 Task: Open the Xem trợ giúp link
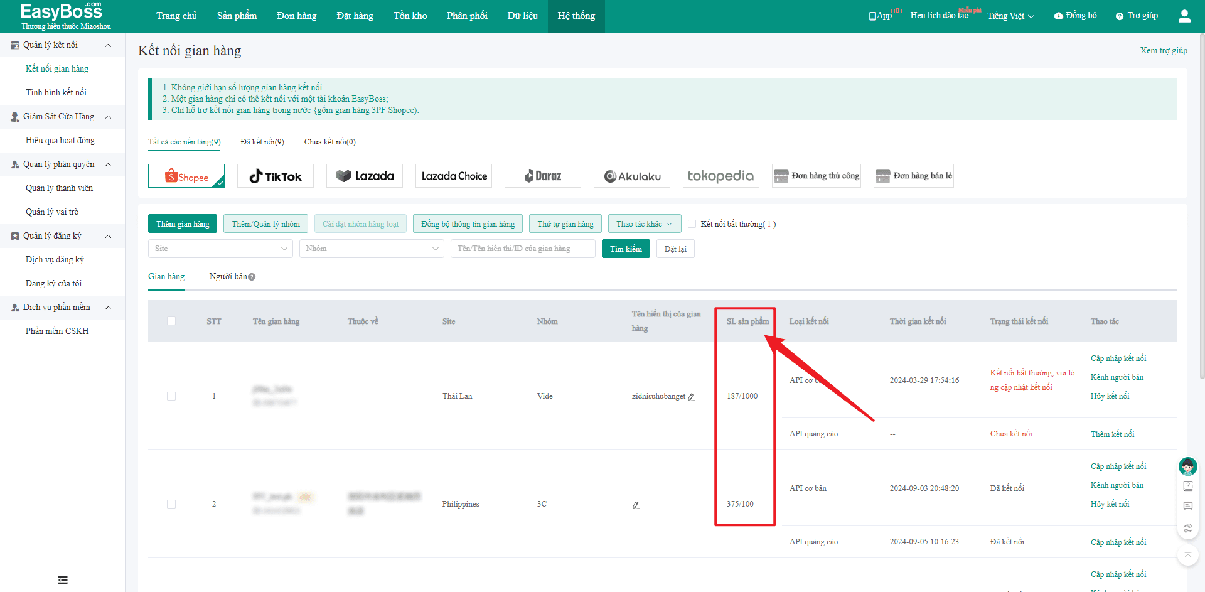[1164, 51]
